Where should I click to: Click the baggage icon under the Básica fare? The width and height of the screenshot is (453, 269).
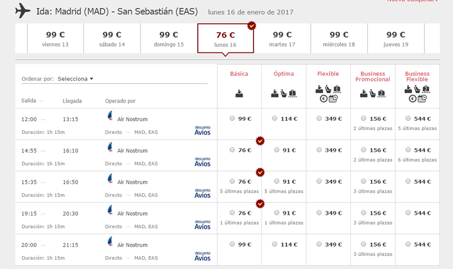[x=239, y=94]
